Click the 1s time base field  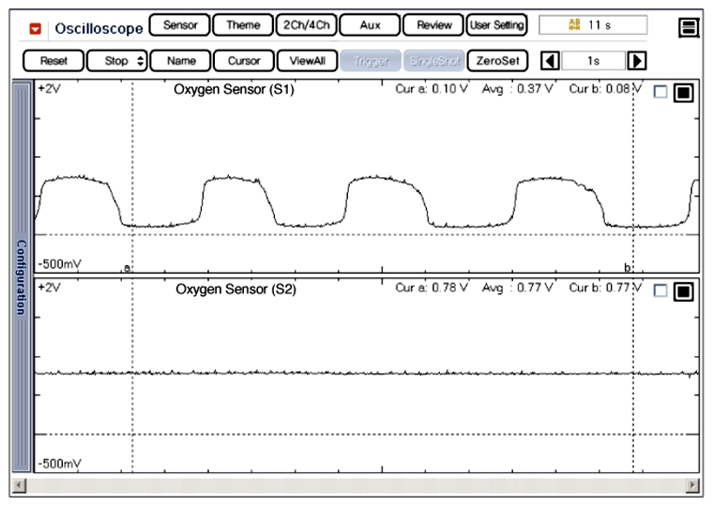click(594, 61)
